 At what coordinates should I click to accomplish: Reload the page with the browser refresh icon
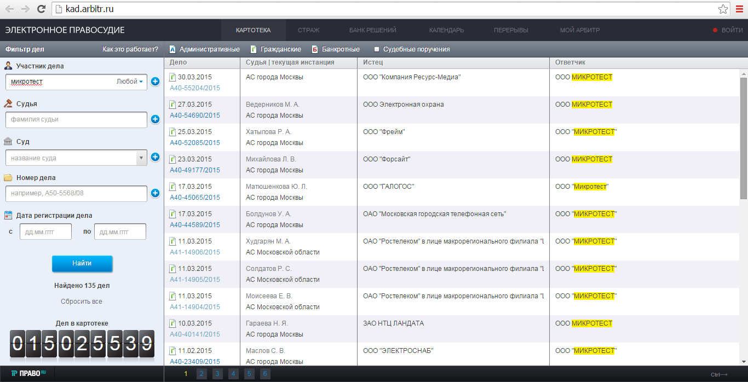pyautogui.click(x=41, y=9)
